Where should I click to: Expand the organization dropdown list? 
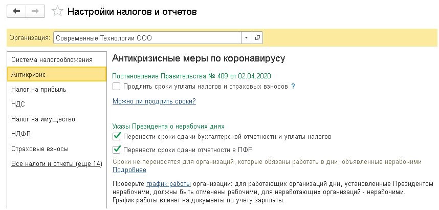pos(246,38)
